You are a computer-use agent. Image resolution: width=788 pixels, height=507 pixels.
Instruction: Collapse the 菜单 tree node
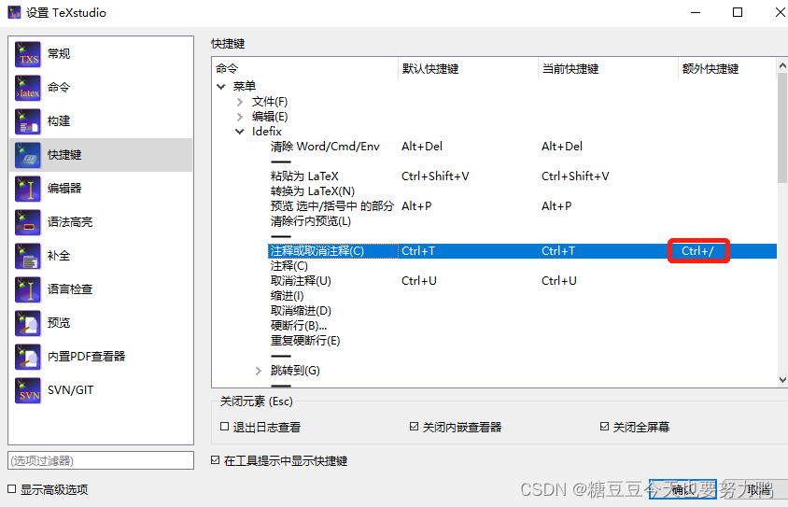221,87
